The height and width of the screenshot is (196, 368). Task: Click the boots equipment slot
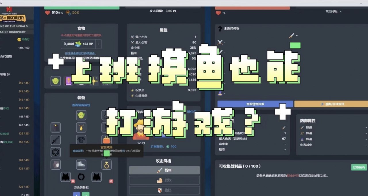coord(81,164)
